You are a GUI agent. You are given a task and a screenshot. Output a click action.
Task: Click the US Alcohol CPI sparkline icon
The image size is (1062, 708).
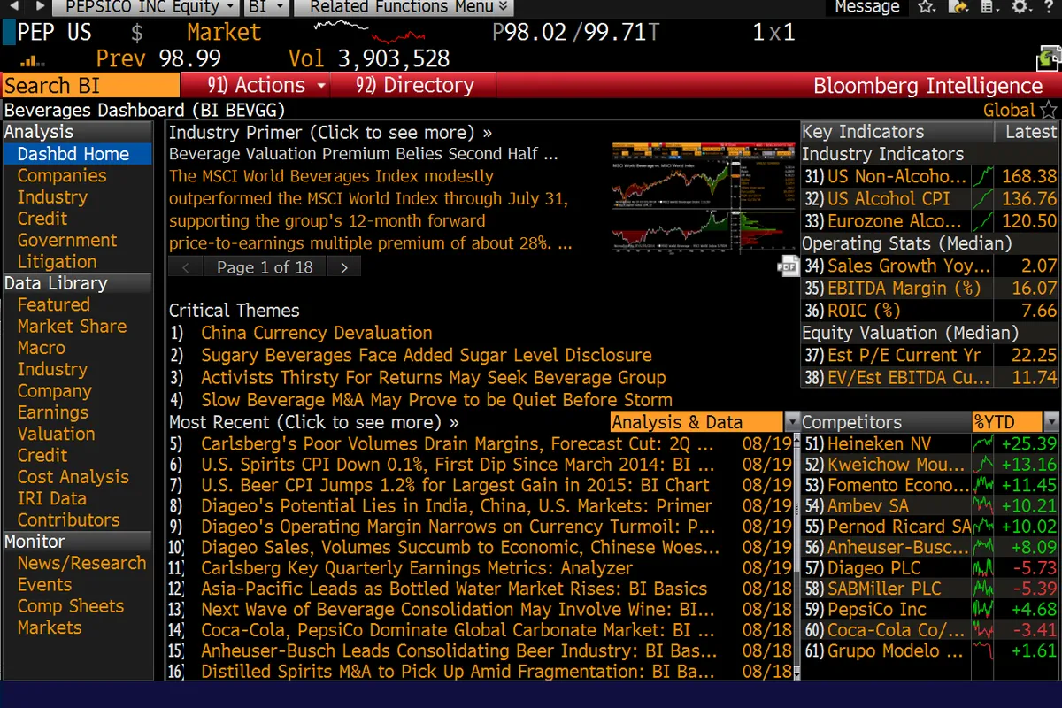pos(981,199)
